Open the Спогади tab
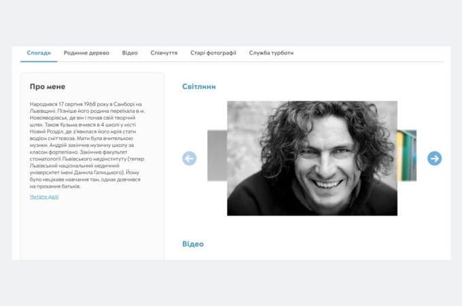The image size is (462, 306). click(x=39, y=53)
